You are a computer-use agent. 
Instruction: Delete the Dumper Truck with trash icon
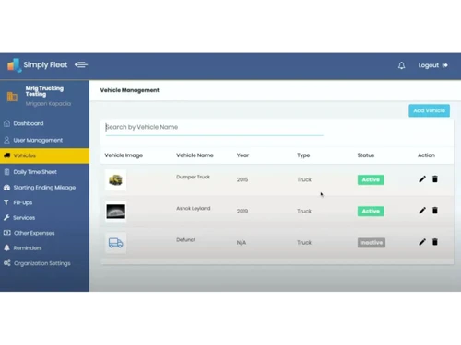(435, 179)
